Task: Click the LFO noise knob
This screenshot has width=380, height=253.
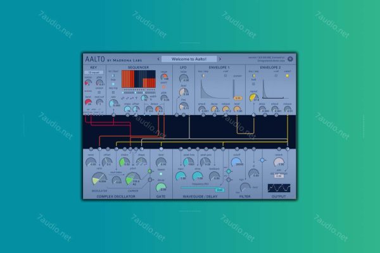Action: (x=184, y=78)
